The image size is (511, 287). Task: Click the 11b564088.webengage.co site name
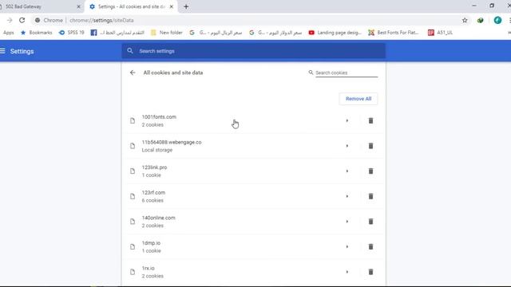pos(172,142)
